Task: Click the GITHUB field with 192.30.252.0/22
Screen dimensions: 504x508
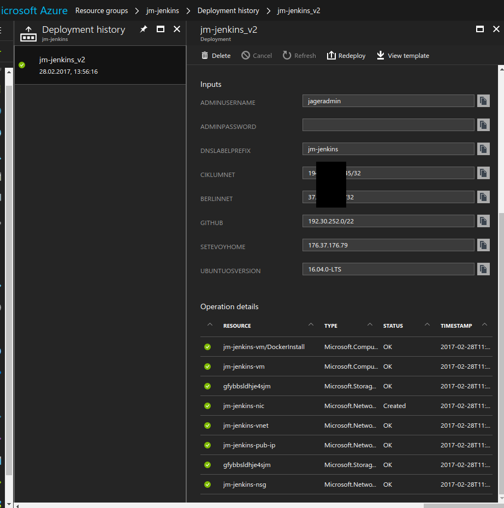Action: pyautogui.click(x=388, y=221)
